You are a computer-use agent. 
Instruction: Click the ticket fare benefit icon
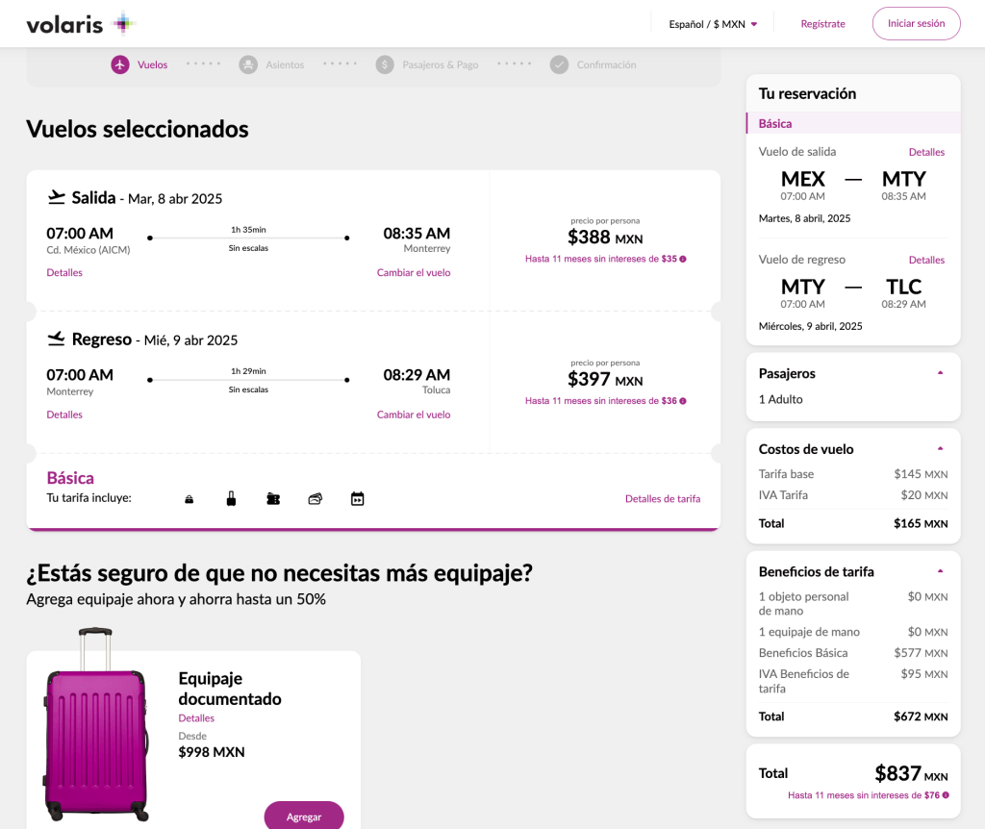273,499
